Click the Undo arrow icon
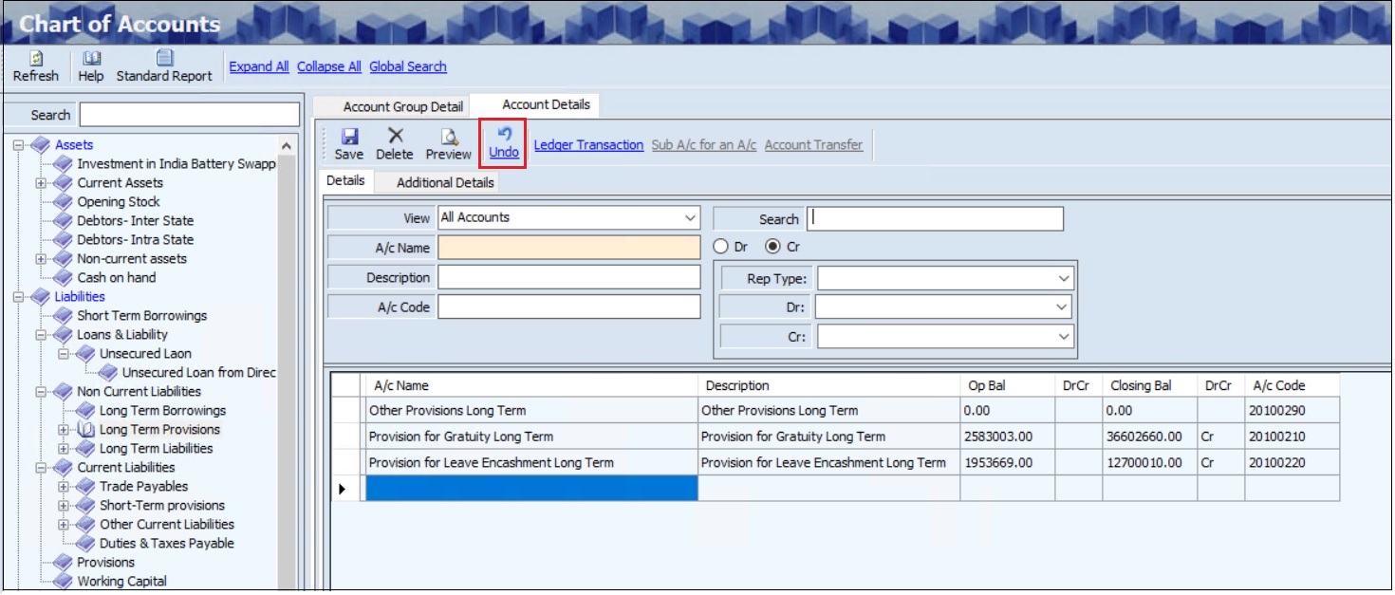Image resolution: width=1395 pixels, height=595 pixels. tap(504, 135)
